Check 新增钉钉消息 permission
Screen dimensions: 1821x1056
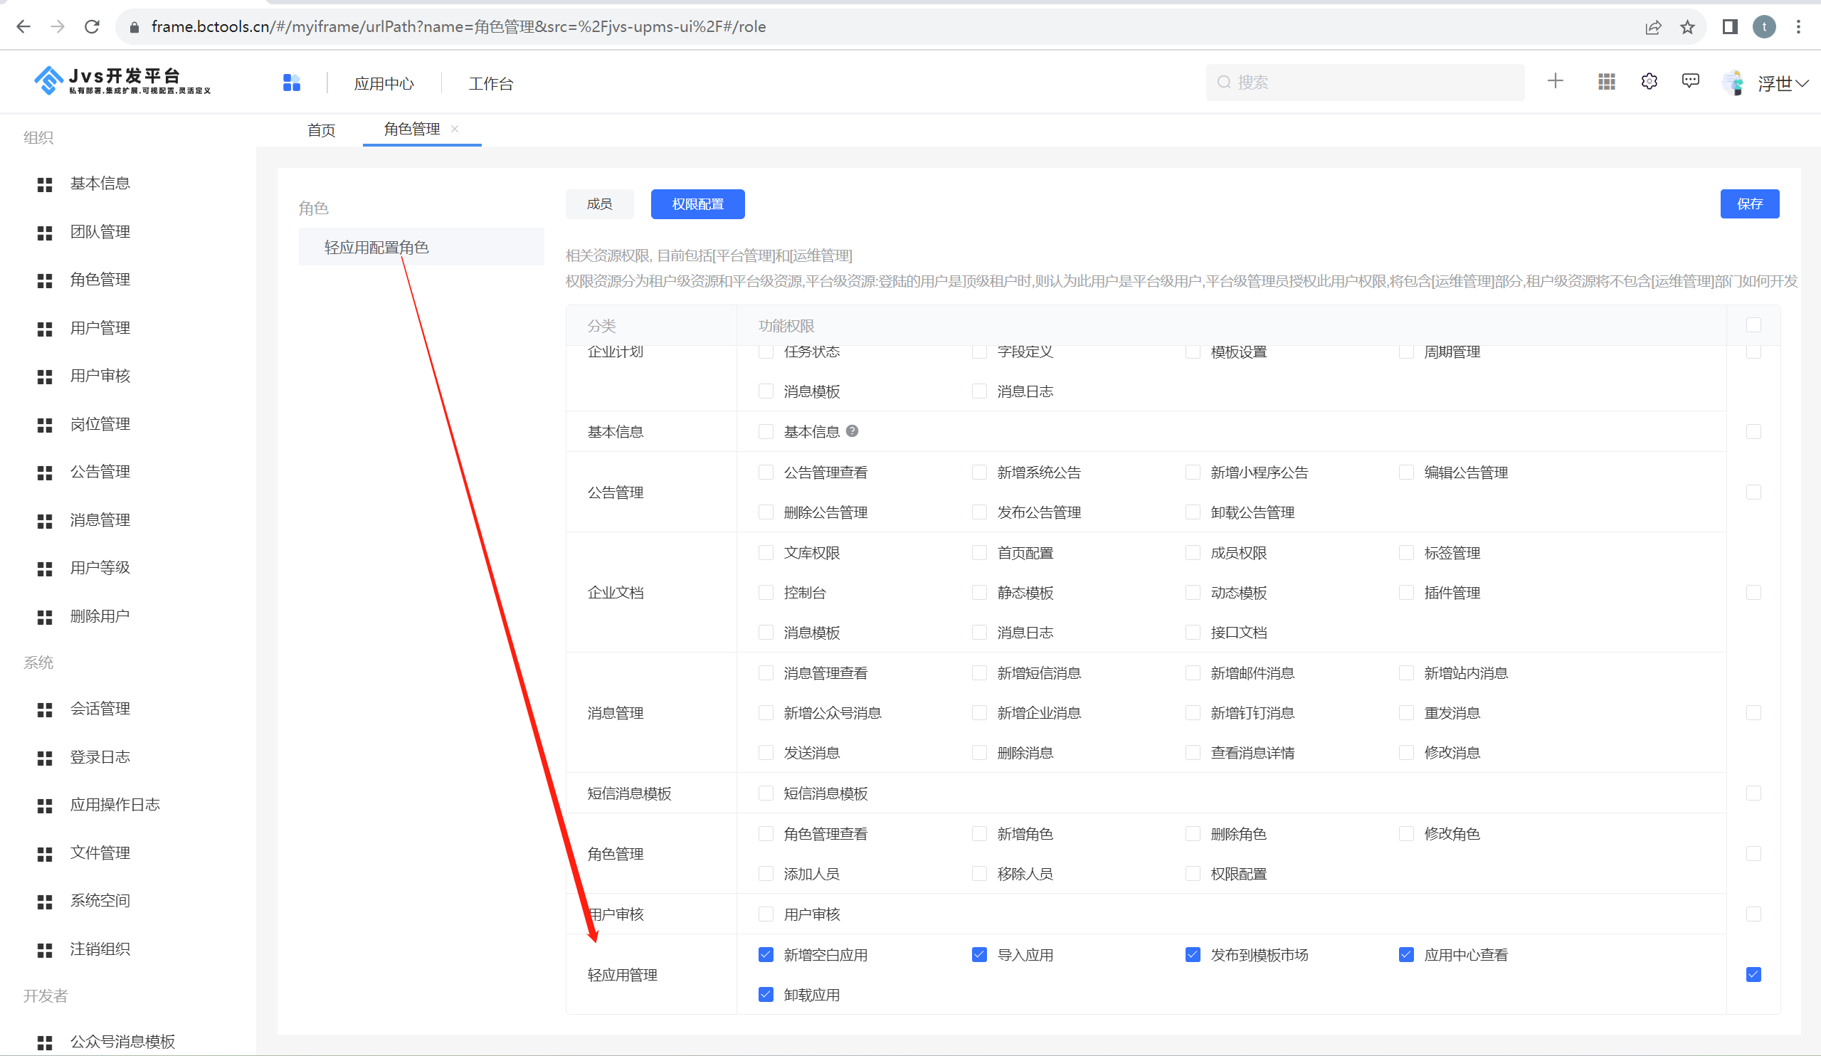1193,713
